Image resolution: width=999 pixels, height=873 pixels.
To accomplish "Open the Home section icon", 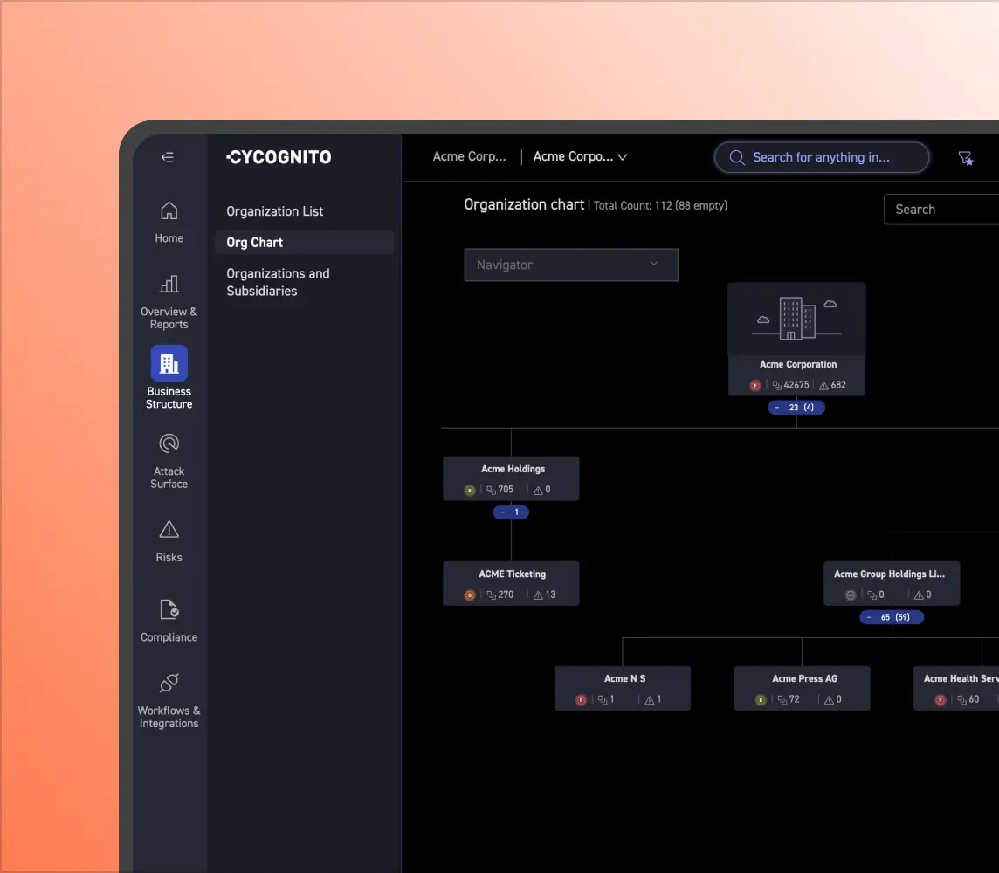I will pyautogui.click(x=169, y=210).
